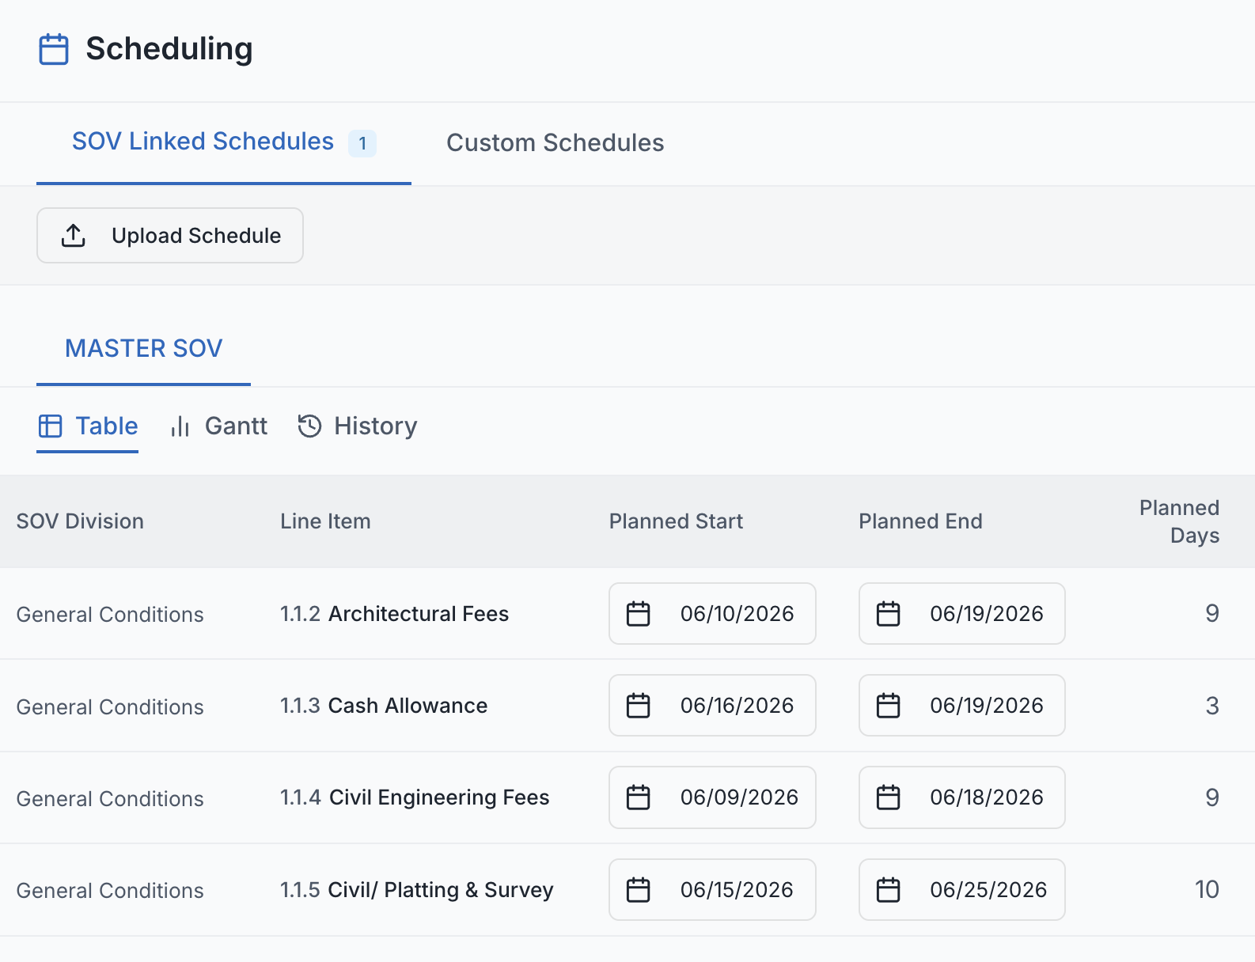This screenshot has height=962, width=1255.
Task: Click planned days 9 for Architectural Fees
Action: [1211, 614]
